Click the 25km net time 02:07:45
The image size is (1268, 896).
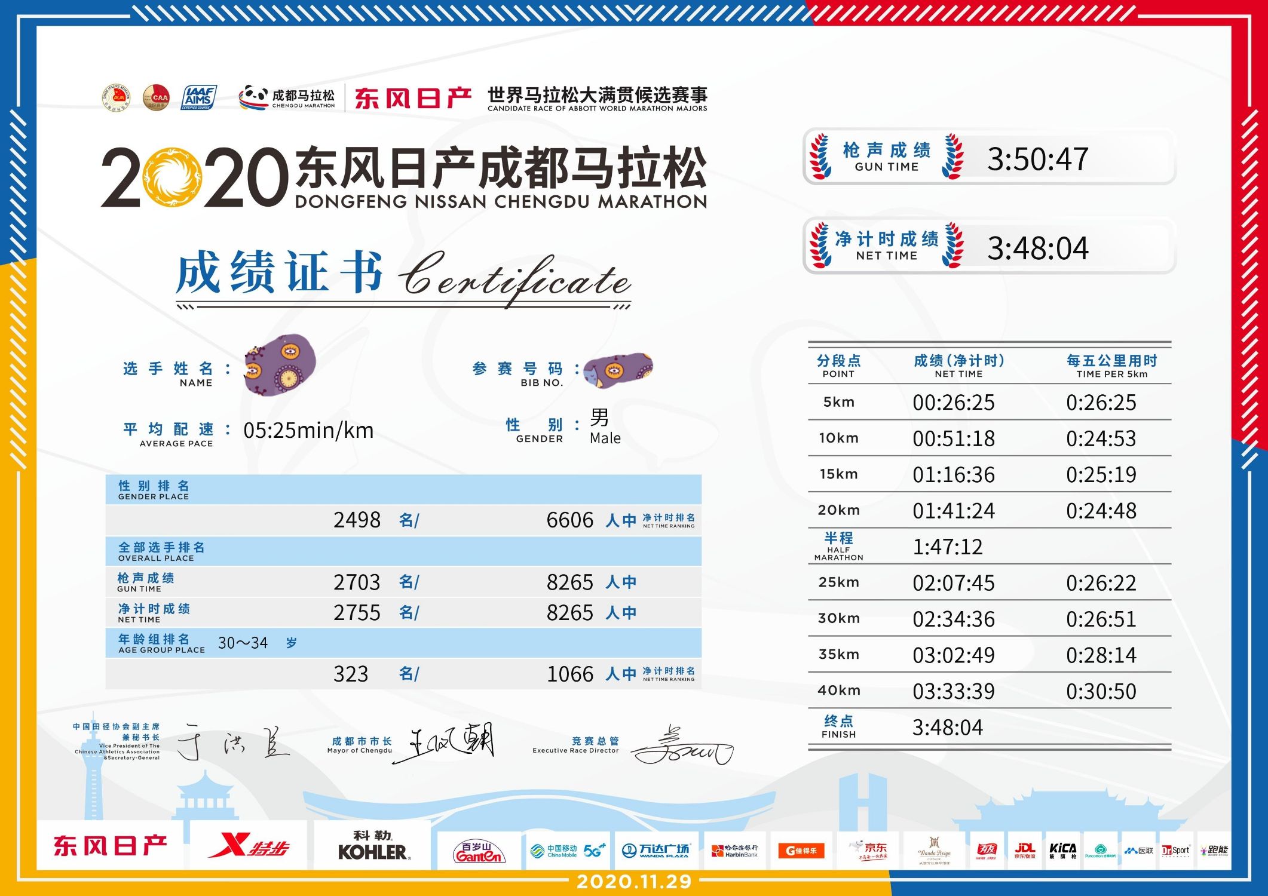click(x=954, y=583)
